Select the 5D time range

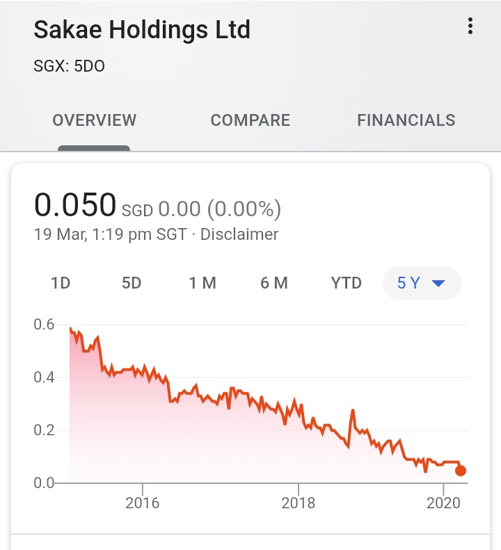tap(132, 283)
